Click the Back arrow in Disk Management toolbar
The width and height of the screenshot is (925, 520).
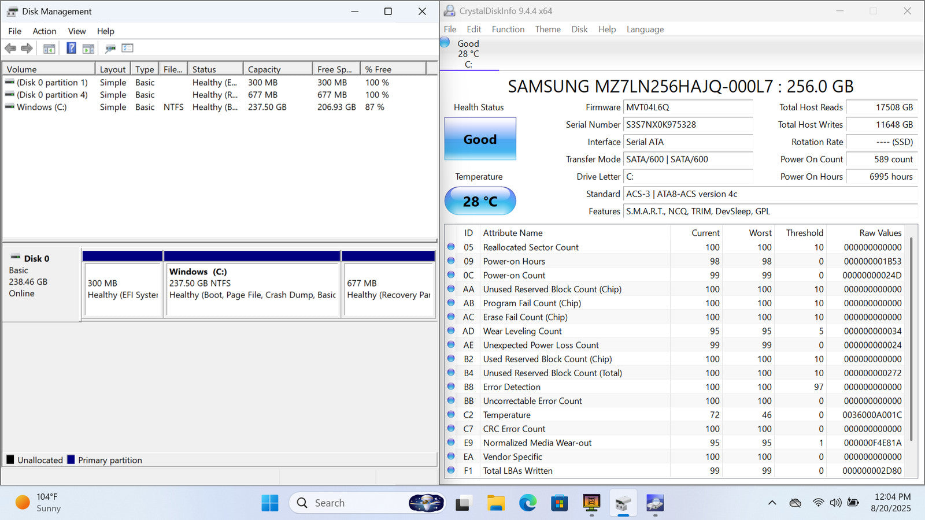point(10,49)
